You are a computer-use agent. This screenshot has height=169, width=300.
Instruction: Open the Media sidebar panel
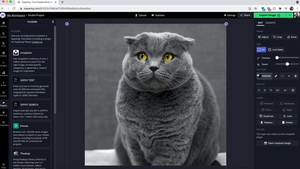[x=3, y=24]
